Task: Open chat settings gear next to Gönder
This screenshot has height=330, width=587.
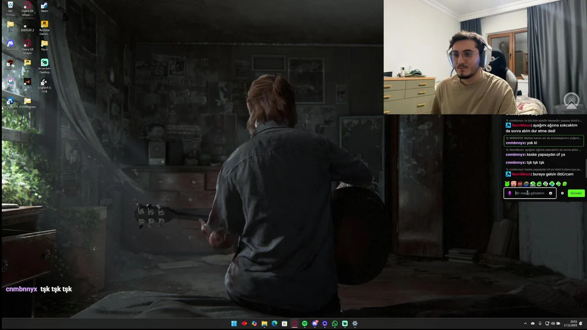Action: point(562,193)
